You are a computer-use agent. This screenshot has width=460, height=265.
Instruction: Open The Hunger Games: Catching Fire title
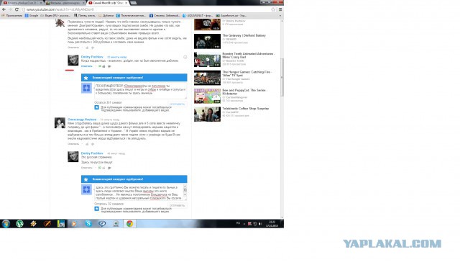[x=247, y=73]
